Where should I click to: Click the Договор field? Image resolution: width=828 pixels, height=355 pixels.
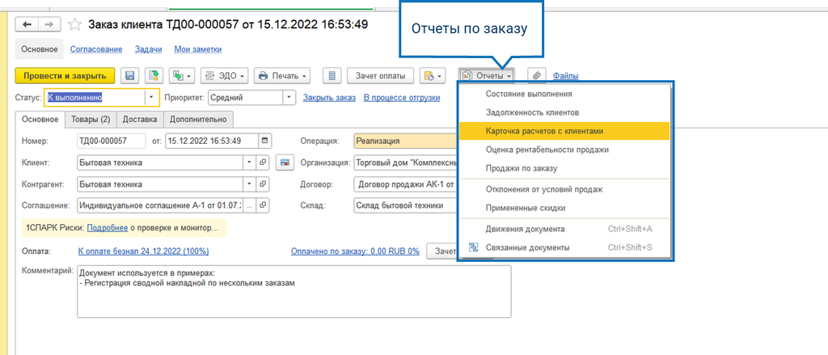pos(406,184)
